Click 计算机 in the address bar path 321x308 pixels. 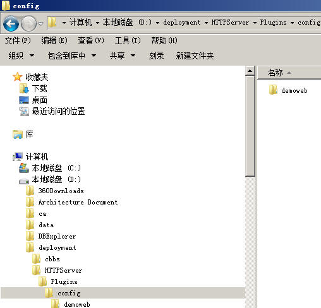click(80, 22)
